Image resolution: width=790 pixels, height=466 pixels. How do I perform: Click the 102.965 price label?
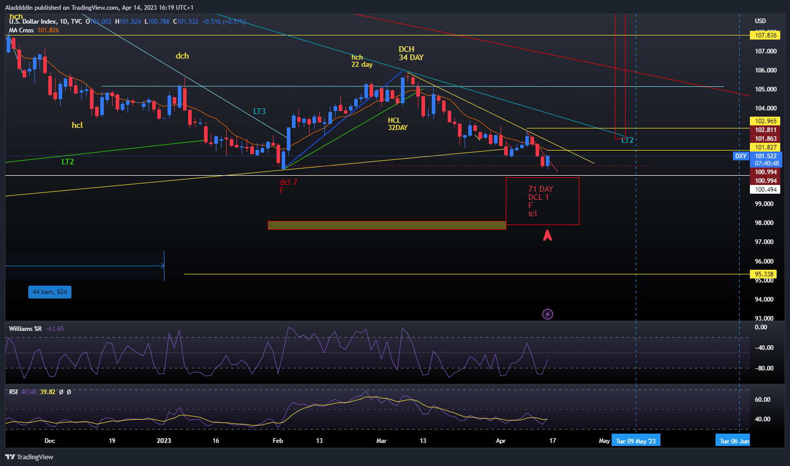[x=765, y=121]
